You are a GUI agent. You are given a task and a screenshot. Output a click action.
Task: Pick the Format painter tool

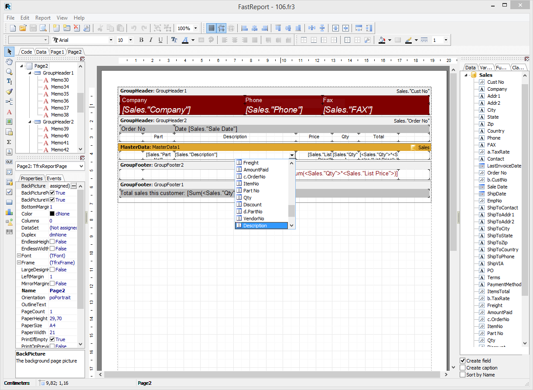pyautogui.click(x=9, y=91)
